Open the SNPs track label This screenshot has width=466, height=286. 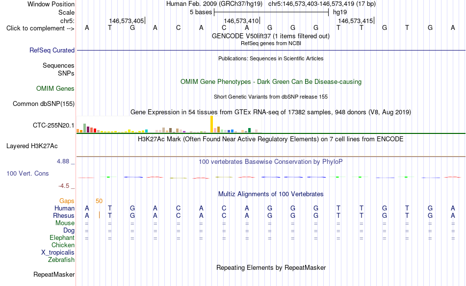pos(66,73)
